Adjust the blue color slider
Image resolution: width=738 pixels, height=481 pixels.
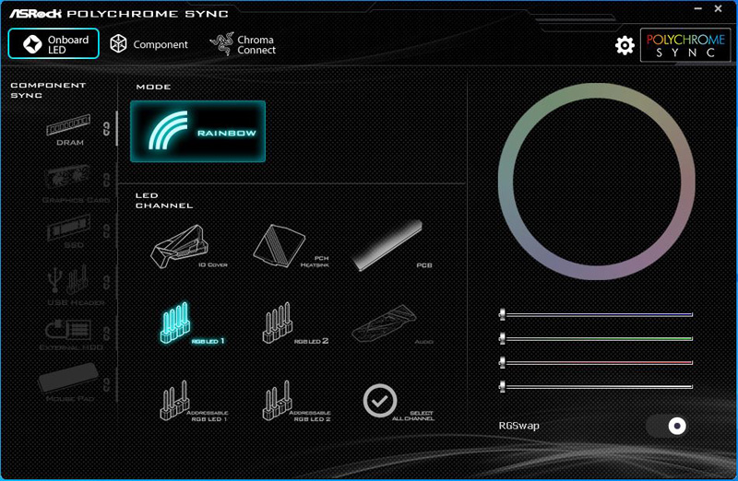click(596, 314)
